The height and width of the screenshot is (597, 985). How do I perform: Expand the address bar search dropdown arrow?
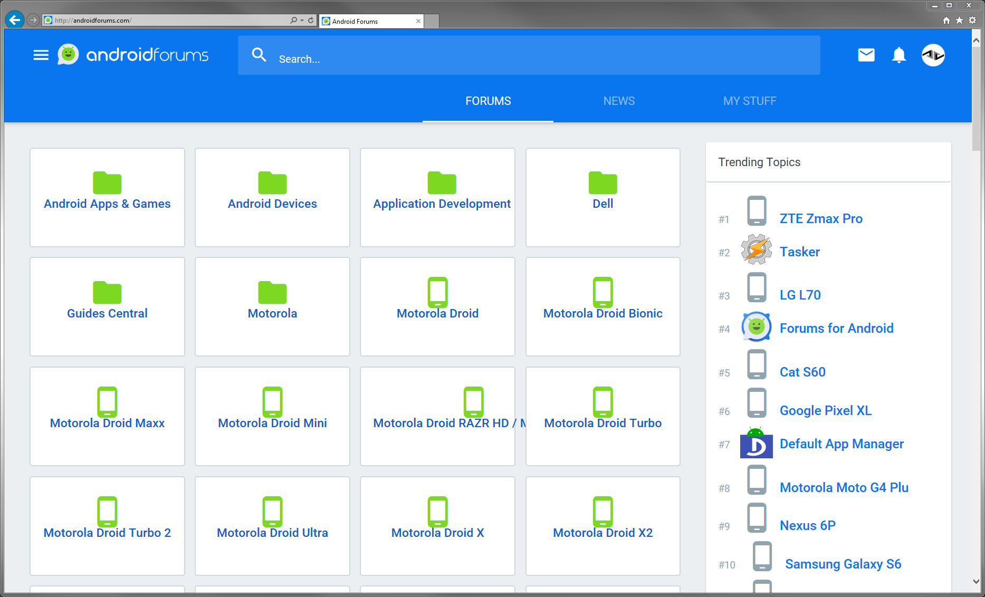pos(302,20)
